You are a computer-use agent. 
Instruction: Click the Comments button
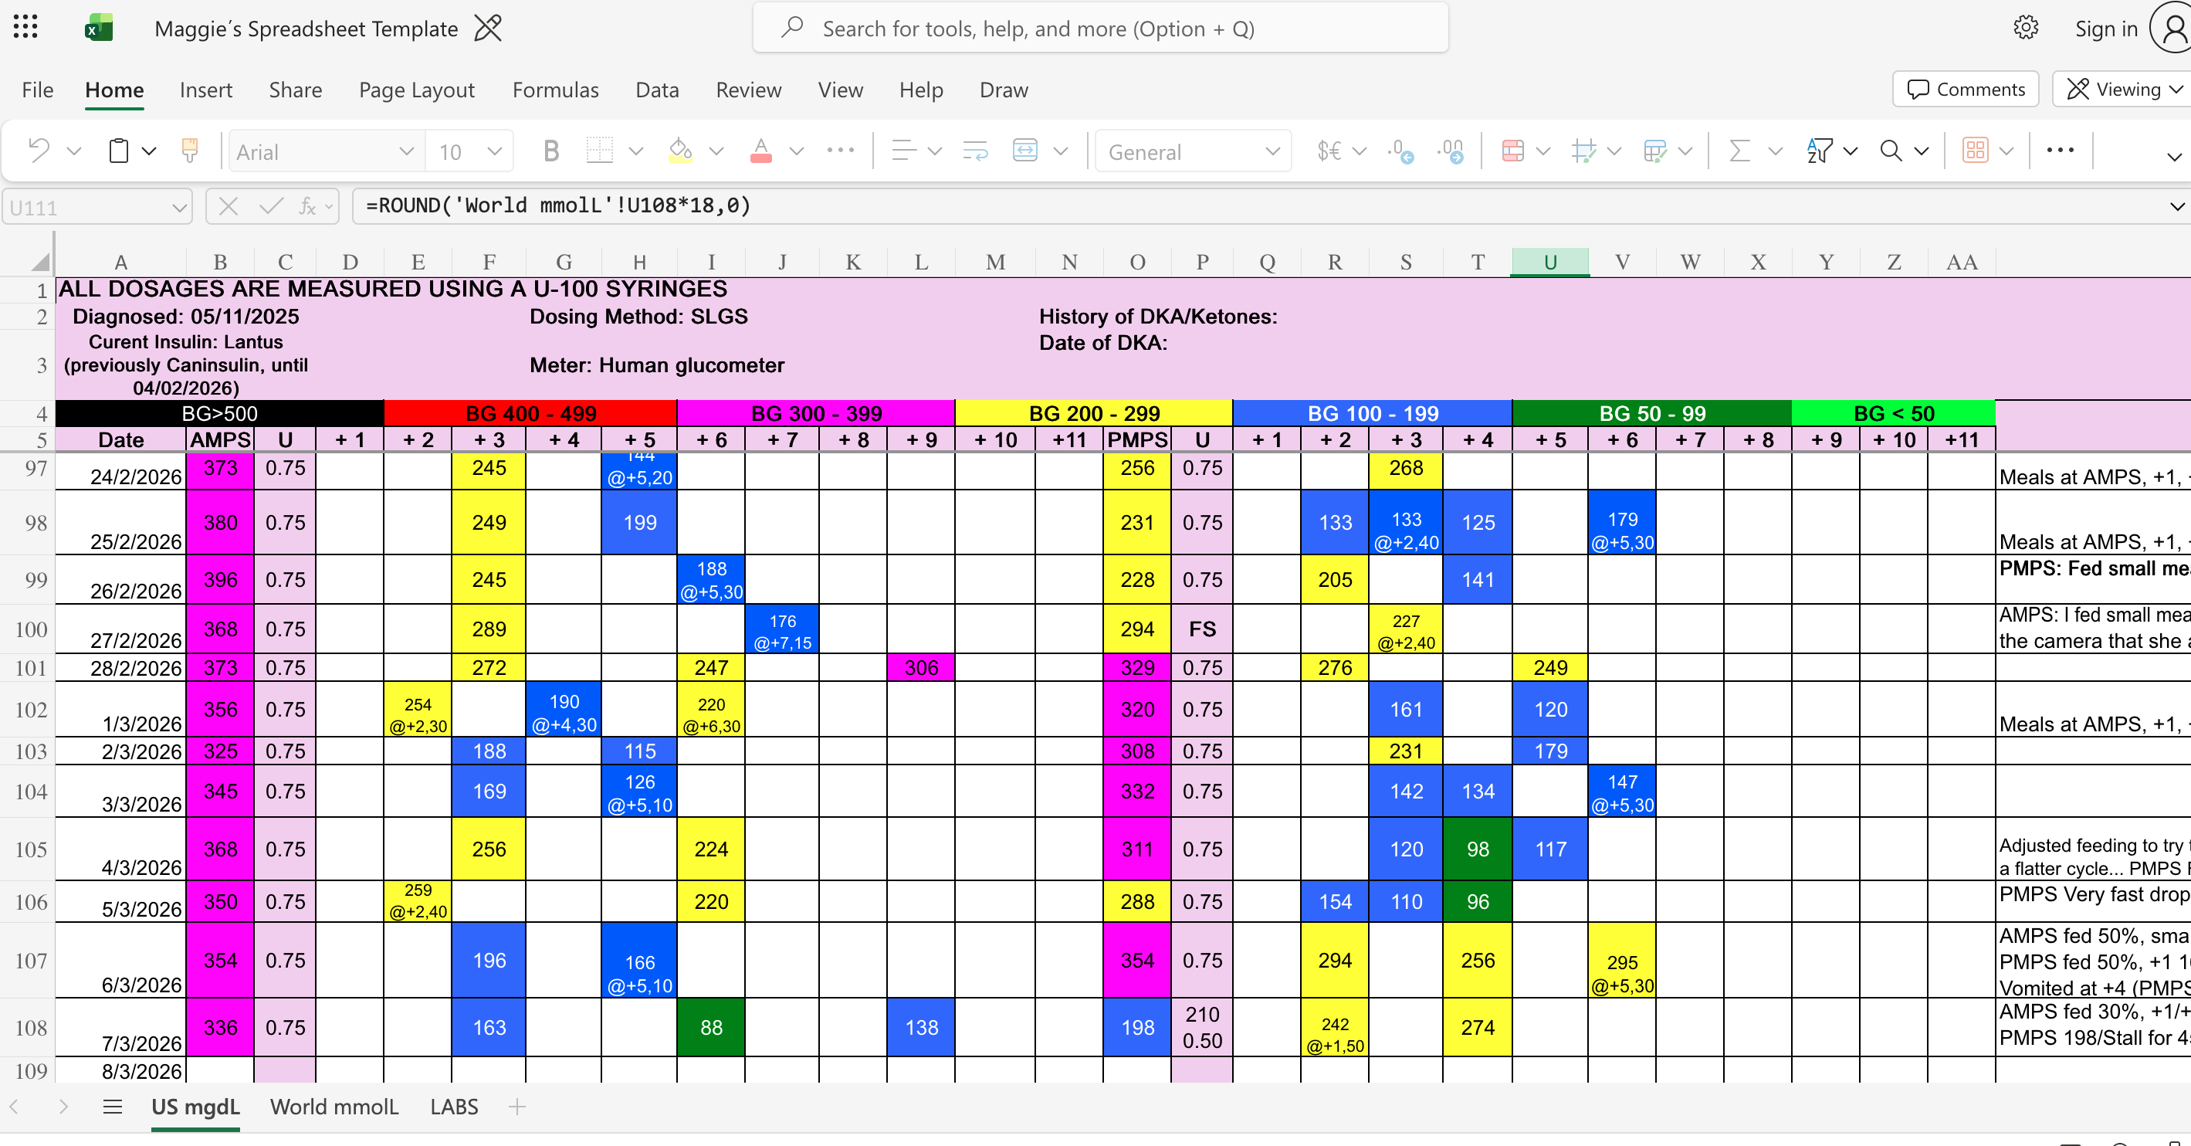tap(1966, 90)
